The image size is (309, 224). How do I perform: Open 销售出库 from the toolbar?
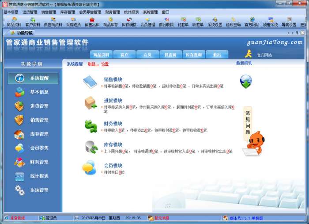point(92,22)
